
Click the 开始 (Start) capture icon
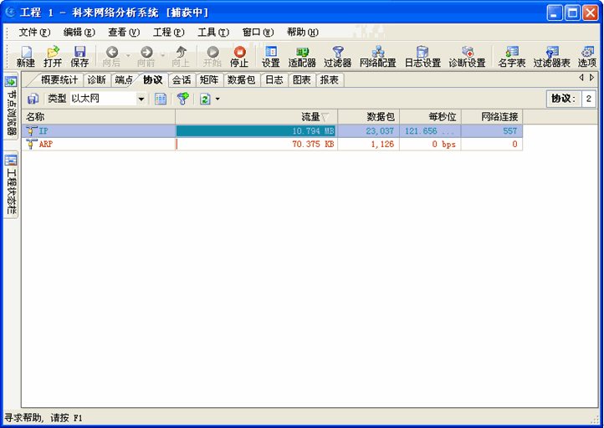pyautogui.click(x=212, y=52)
